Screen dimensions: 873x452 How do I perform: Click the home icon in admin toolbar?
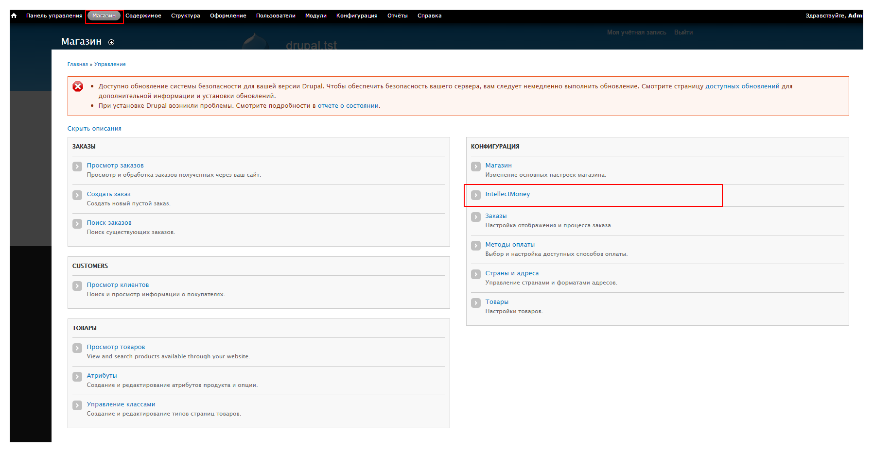[14, 16]
